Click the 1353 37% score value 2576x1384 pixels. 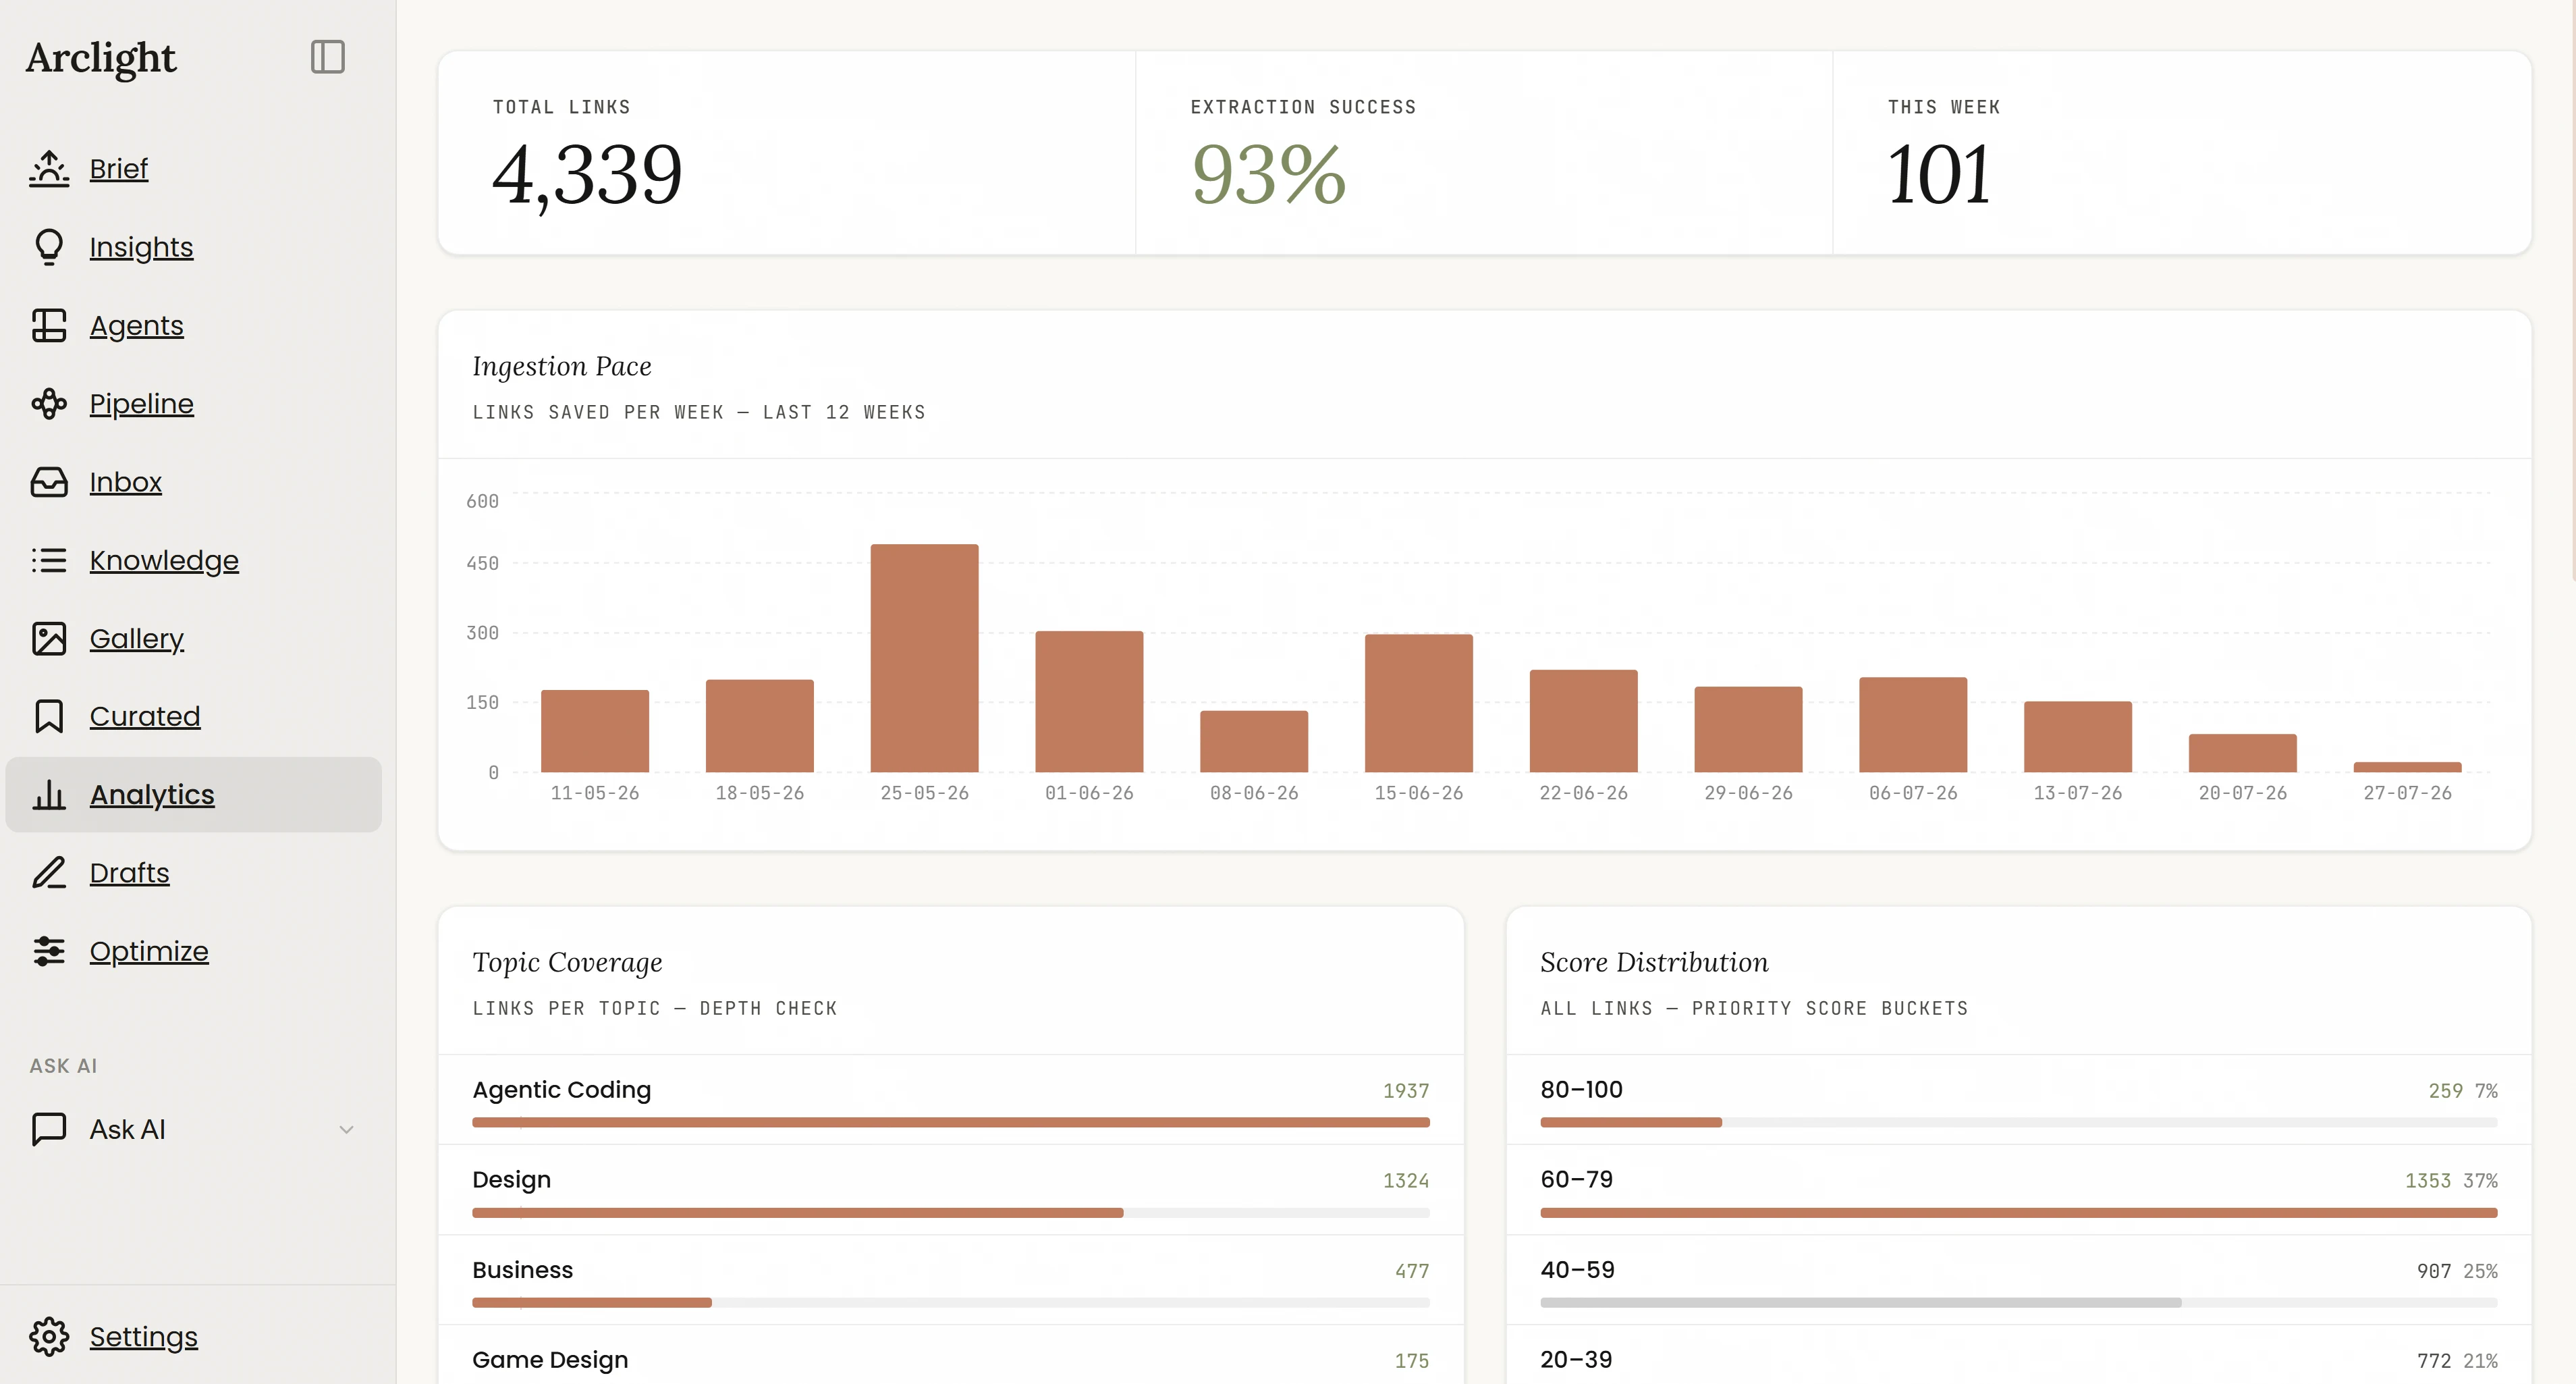tap(2451, 1181)
